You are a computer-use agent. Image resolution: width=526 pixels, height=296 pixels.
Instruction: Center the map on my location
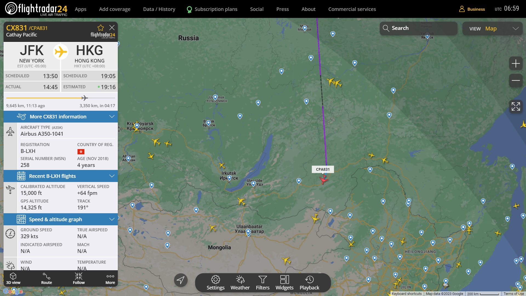(181, 280)
